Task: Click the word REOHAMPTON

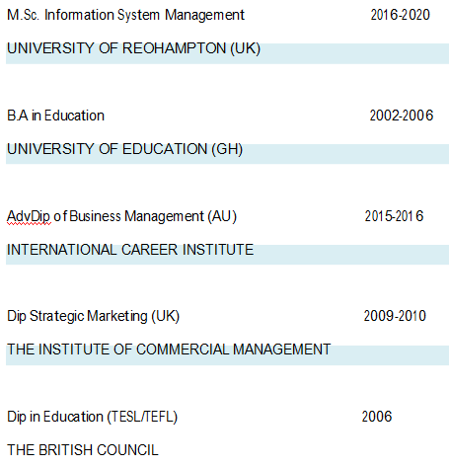Action: (x=174, y=48)
